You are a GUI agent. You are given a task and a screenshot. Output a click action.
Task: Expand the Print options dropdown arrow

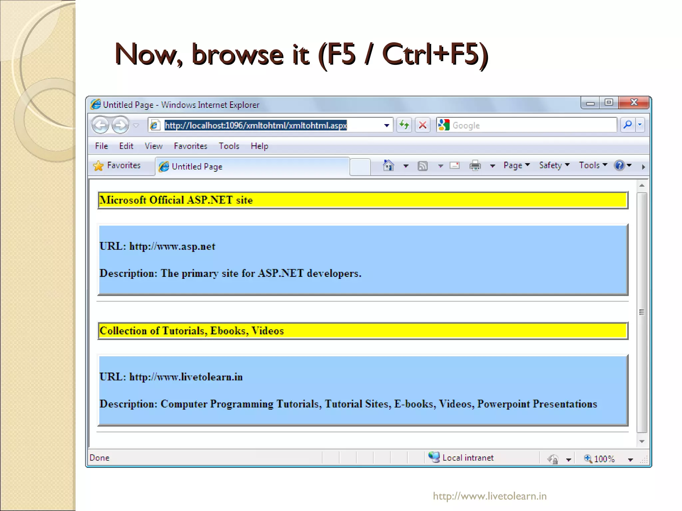493,166
